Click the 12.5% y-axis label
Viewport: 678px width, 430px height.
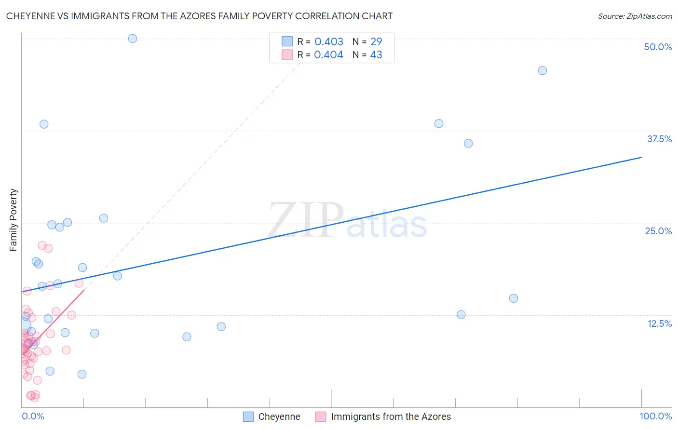click(x=659, y=323)
